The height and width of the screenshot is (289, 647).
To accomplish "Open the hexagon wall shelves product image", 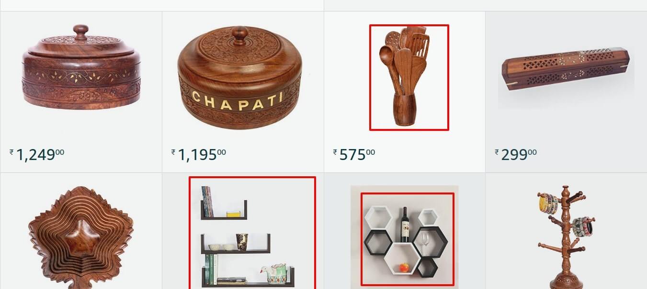I will [407, 239].
